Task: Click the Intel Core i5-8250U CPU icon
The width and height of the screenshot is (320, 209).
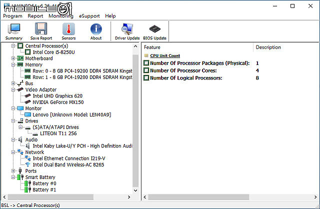Action: pos(28,52)
